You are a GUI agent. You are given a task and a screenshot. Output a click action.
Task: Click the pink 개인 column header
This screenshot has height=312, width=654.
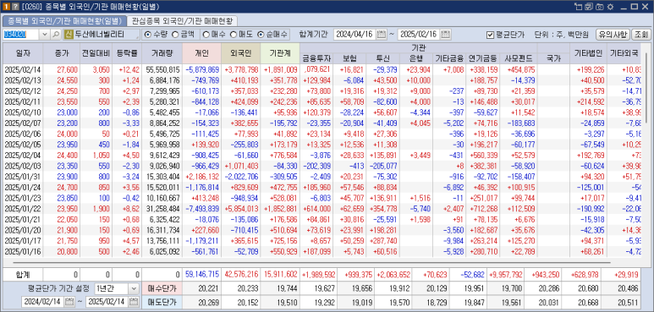tap(202, 53)
